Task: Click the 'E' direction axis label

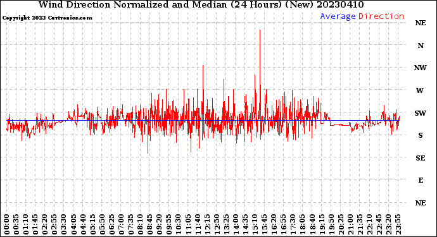Action: click(421, 180)
